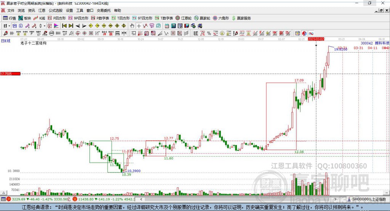Open 赢家服务 with dollar icon

click(241, 18)
